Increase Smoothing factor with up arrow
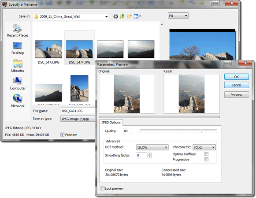 click(150, 154)
